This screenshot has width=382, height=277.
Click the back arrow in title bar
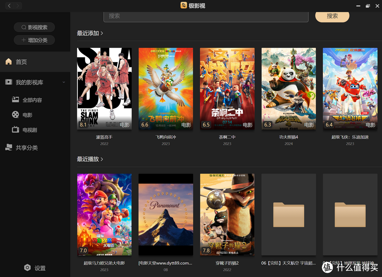pos(9,6)
